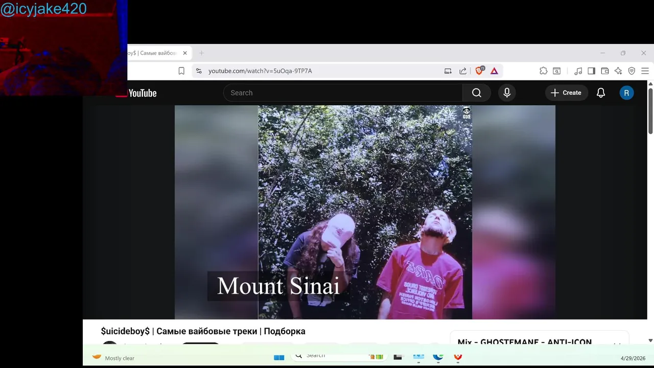The width and height of the screenshot is (654, 368).
Task: Open the Brave browser taskbar icon
Action: click(x=458, y=357)
